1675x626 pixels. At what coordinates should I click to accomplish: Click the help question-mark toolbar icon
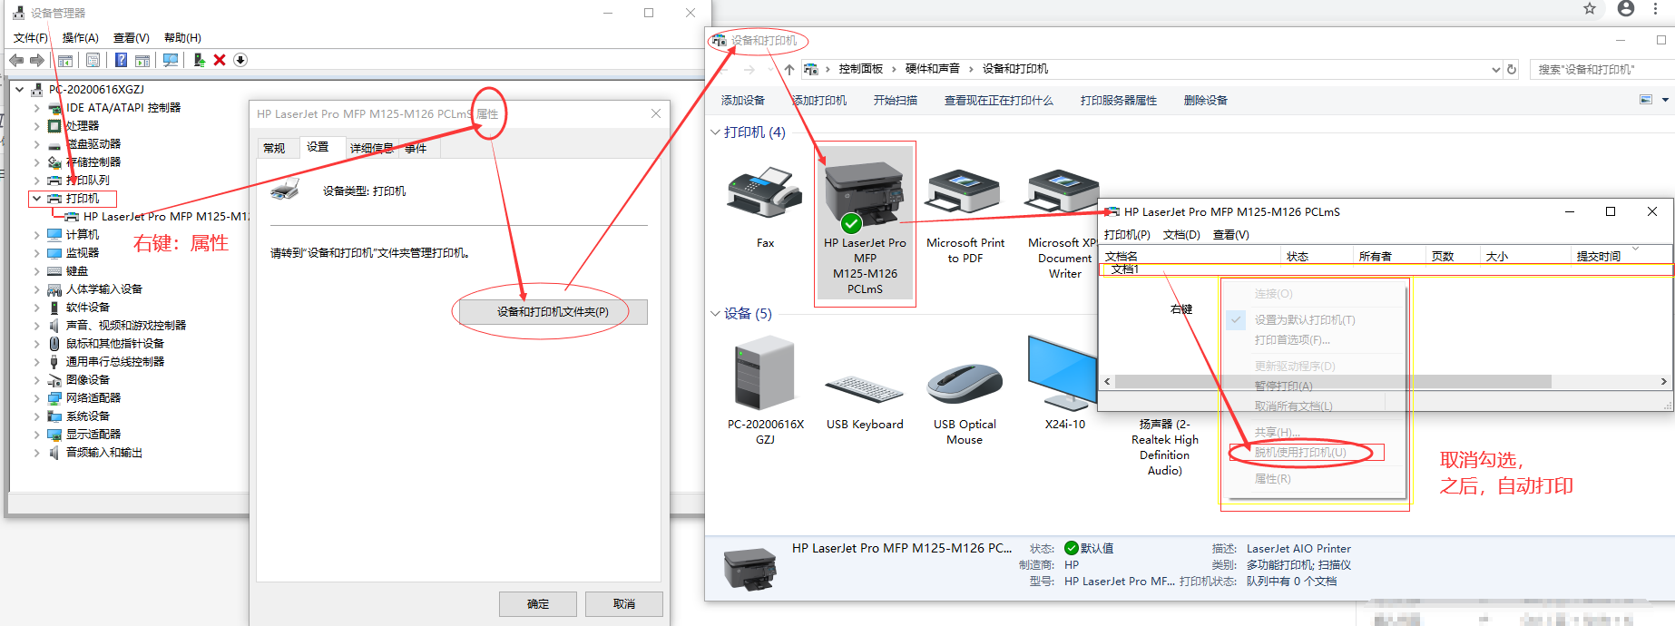121,60
